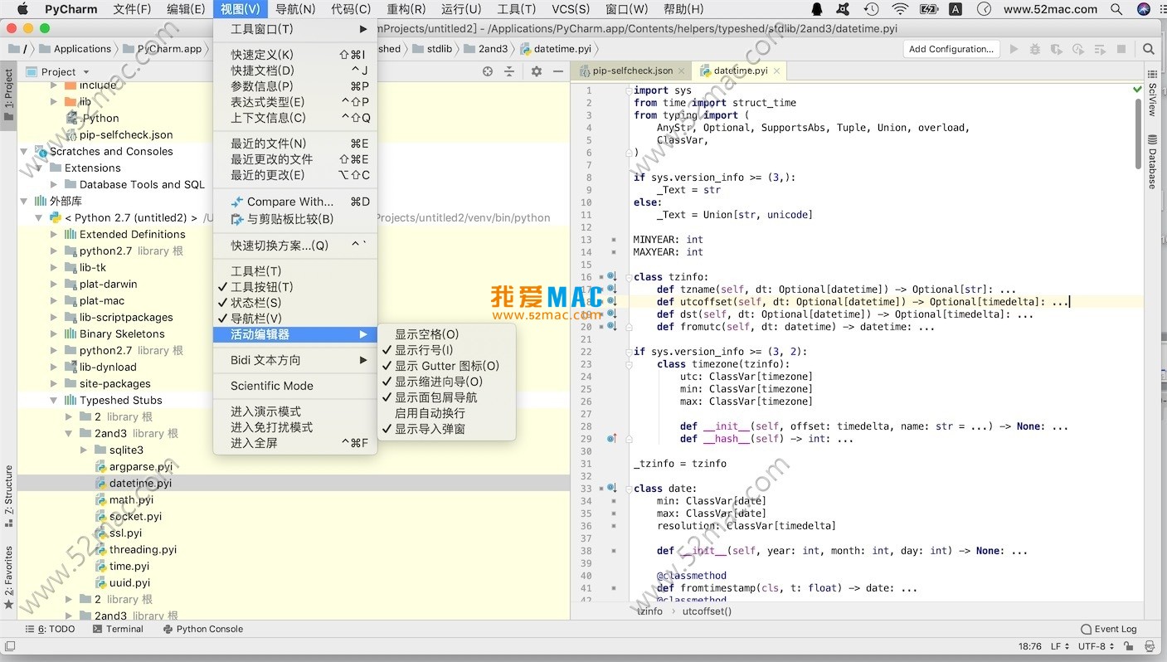This screenshot has width=1167, height=662.
Task: Toggle 显示行号(I) option
Action: [446, 350]
